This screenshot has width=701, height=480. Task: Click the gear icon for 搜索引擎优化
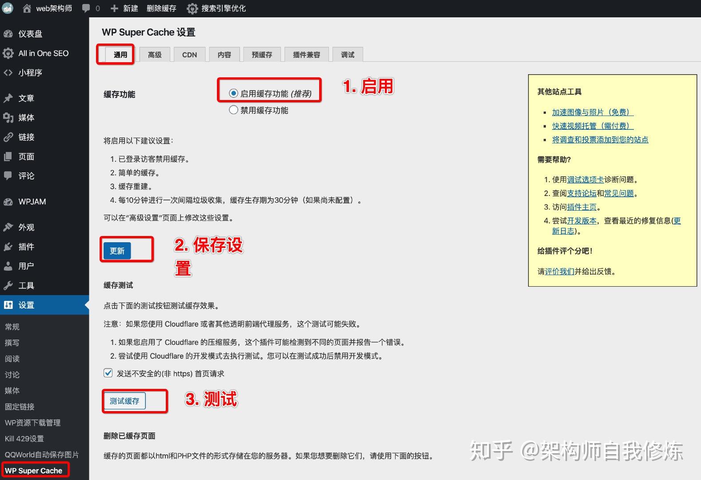(192, 8)
